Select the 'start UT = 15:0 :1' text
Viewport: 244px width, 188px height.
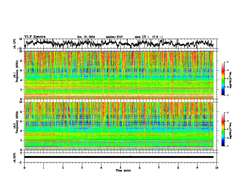[149, 37]
